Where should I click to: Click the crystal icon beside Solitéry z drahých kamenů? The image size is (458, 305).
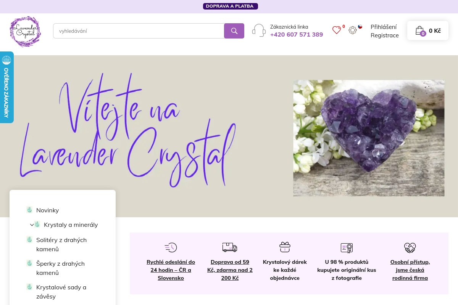pyautogui.click(x=29, y=239)
